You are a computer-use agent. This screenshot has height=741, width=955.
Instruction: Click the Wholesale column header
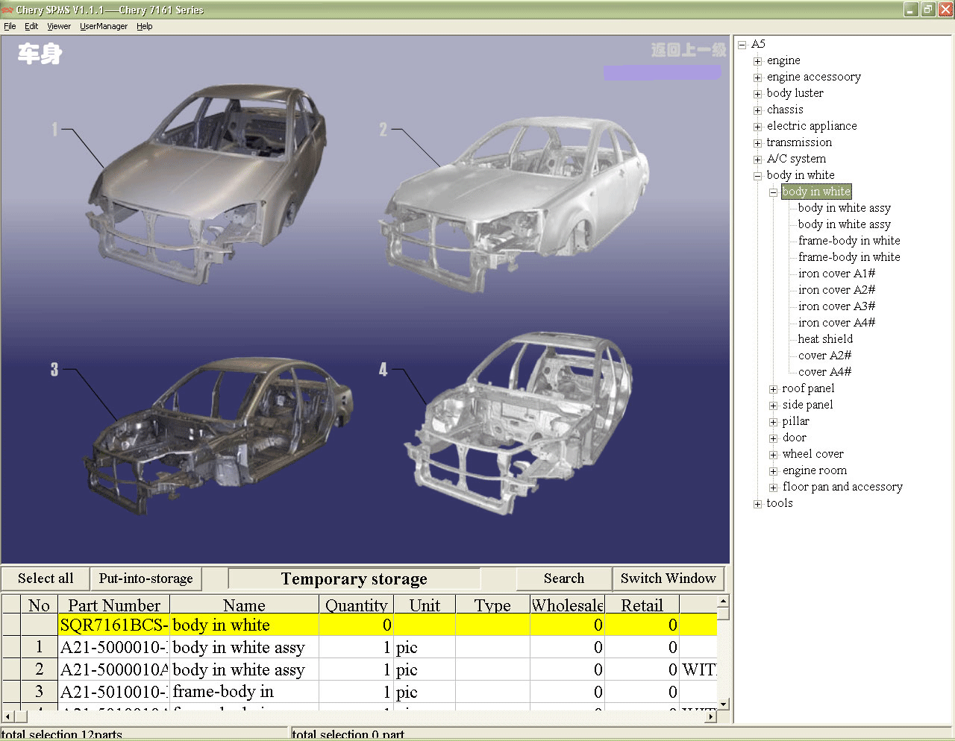tap(568, 605)
